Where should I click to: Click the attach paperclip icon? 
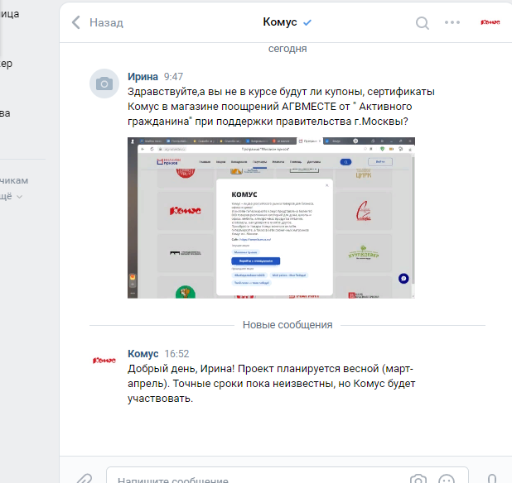[85, 477]
